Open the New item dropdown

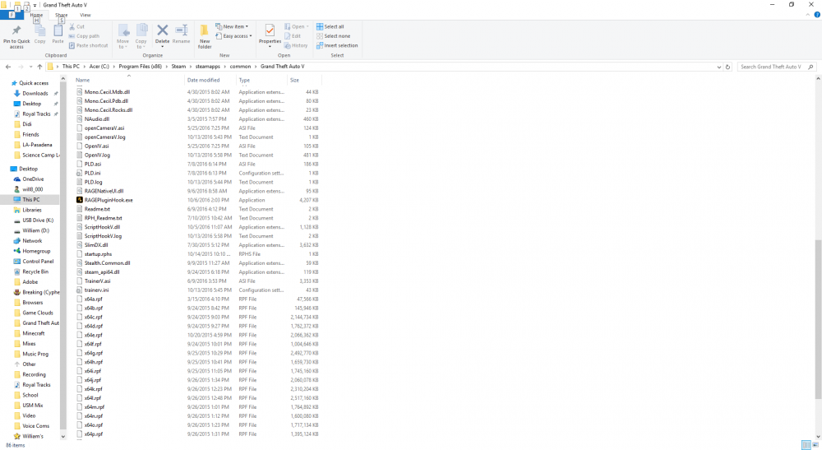[x=232, y=26]
